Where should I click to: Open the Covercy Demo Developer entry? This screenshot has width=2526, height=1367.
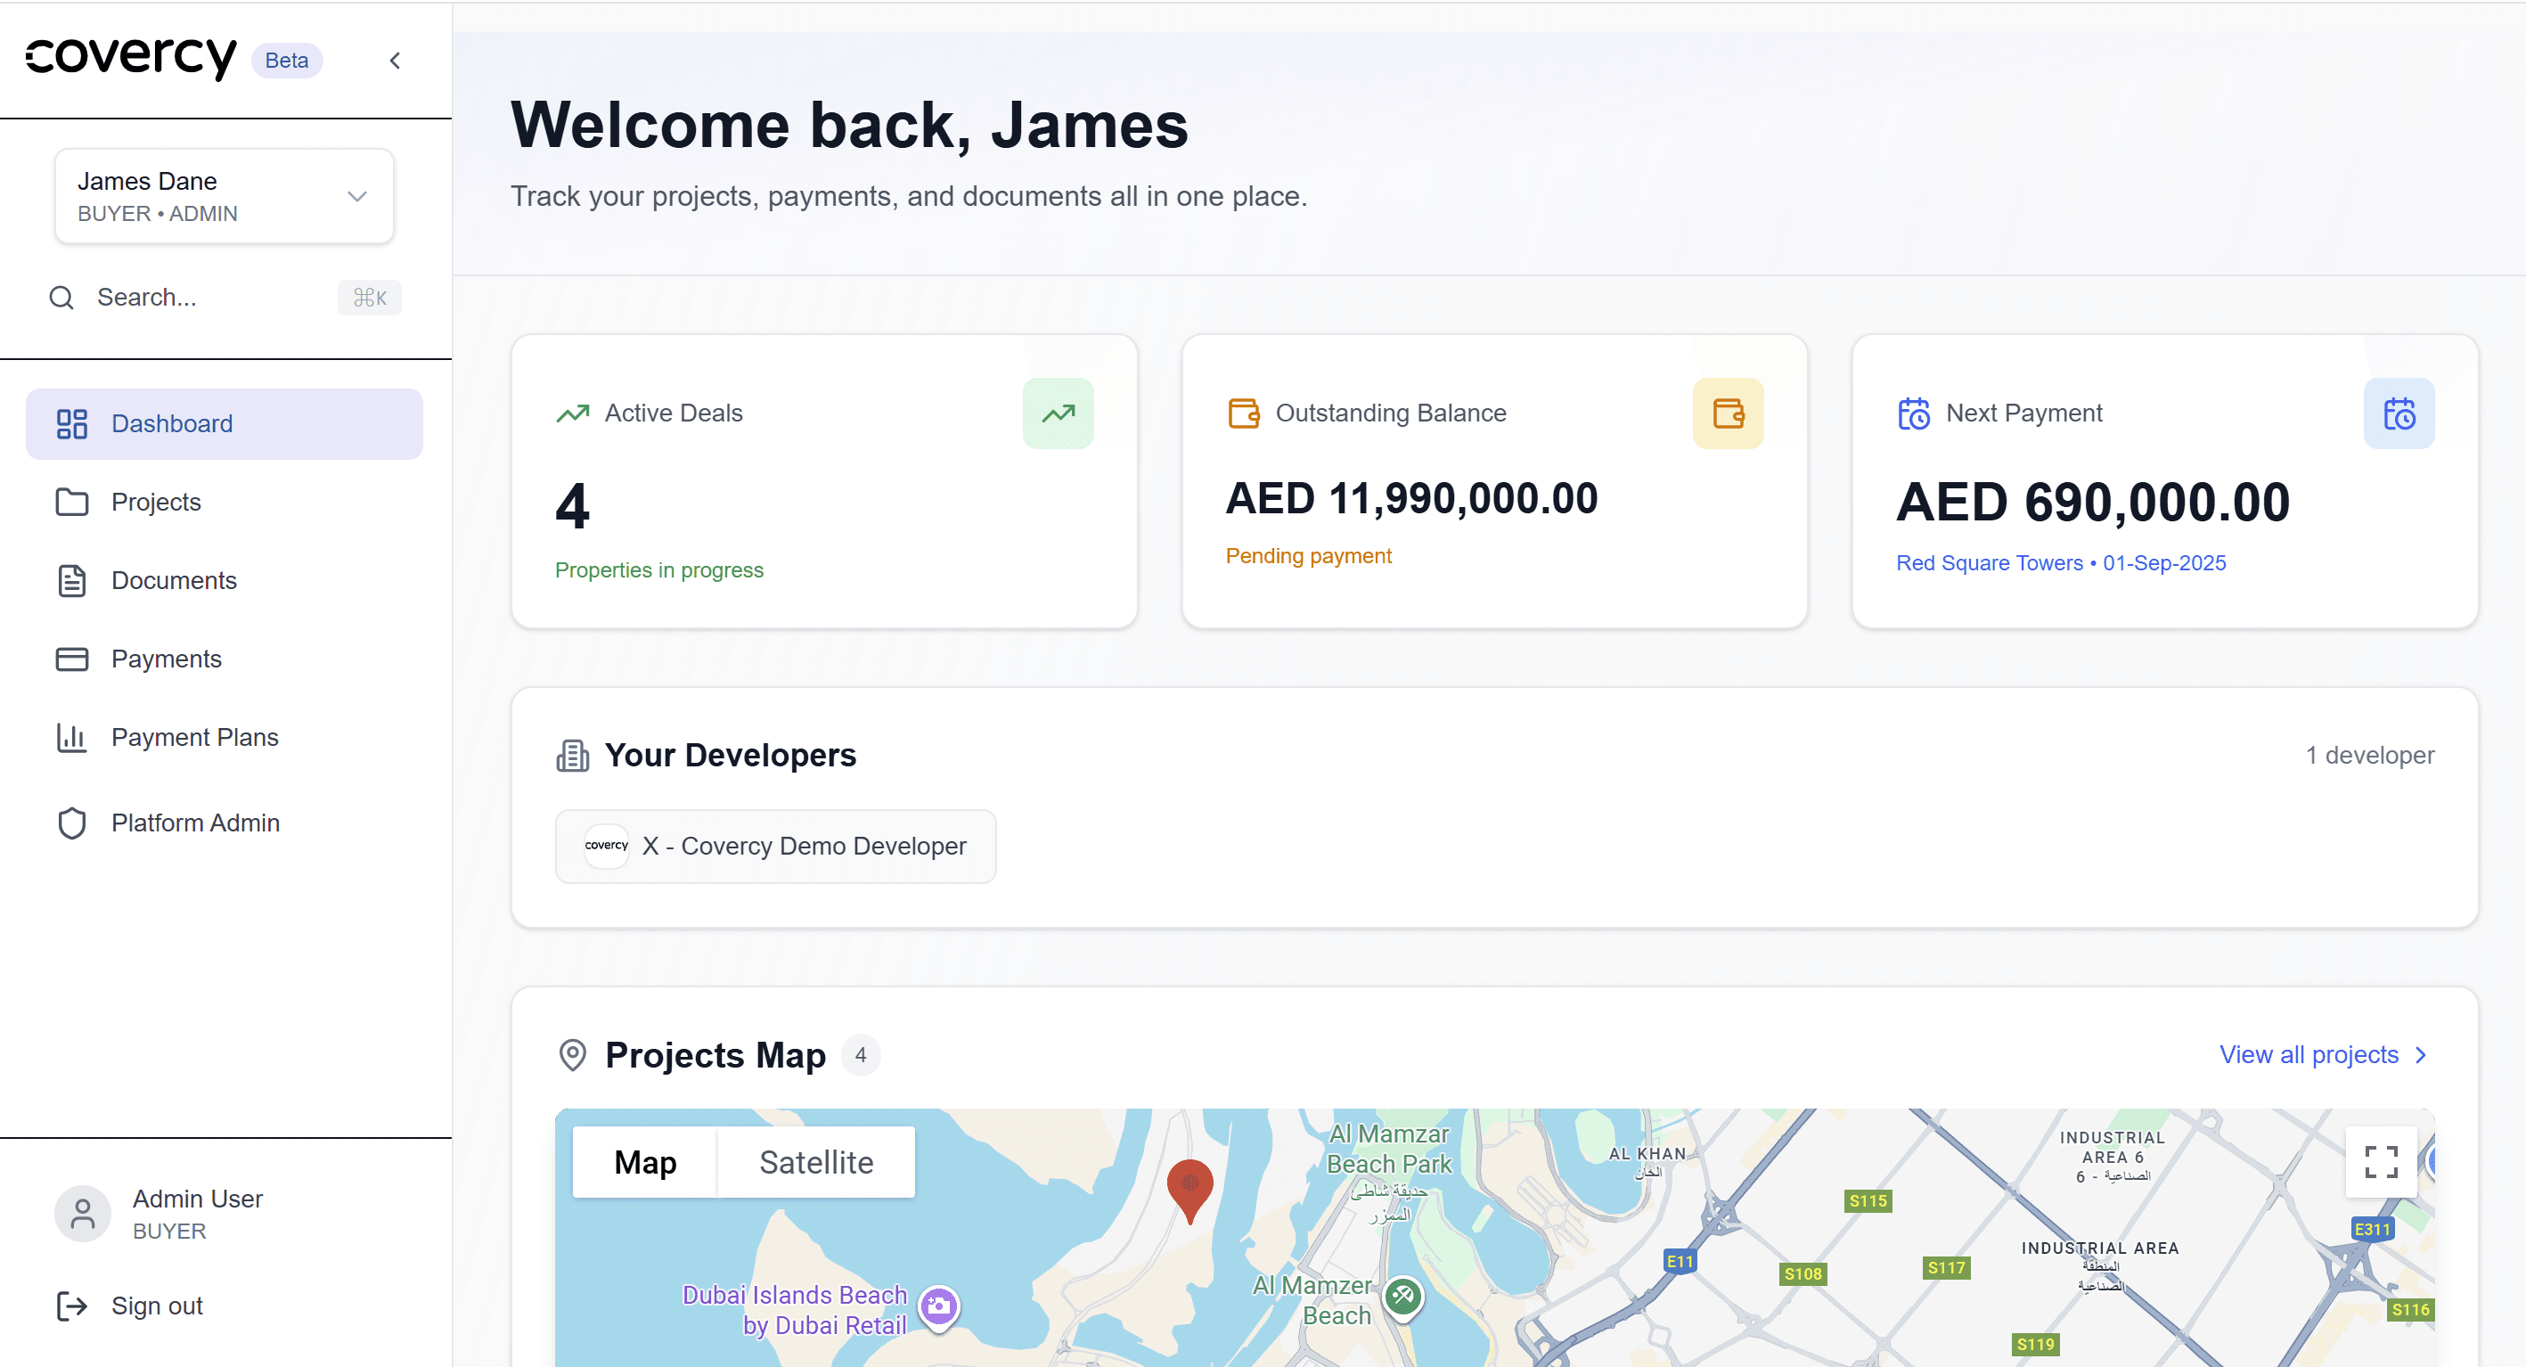click(776, 846)
